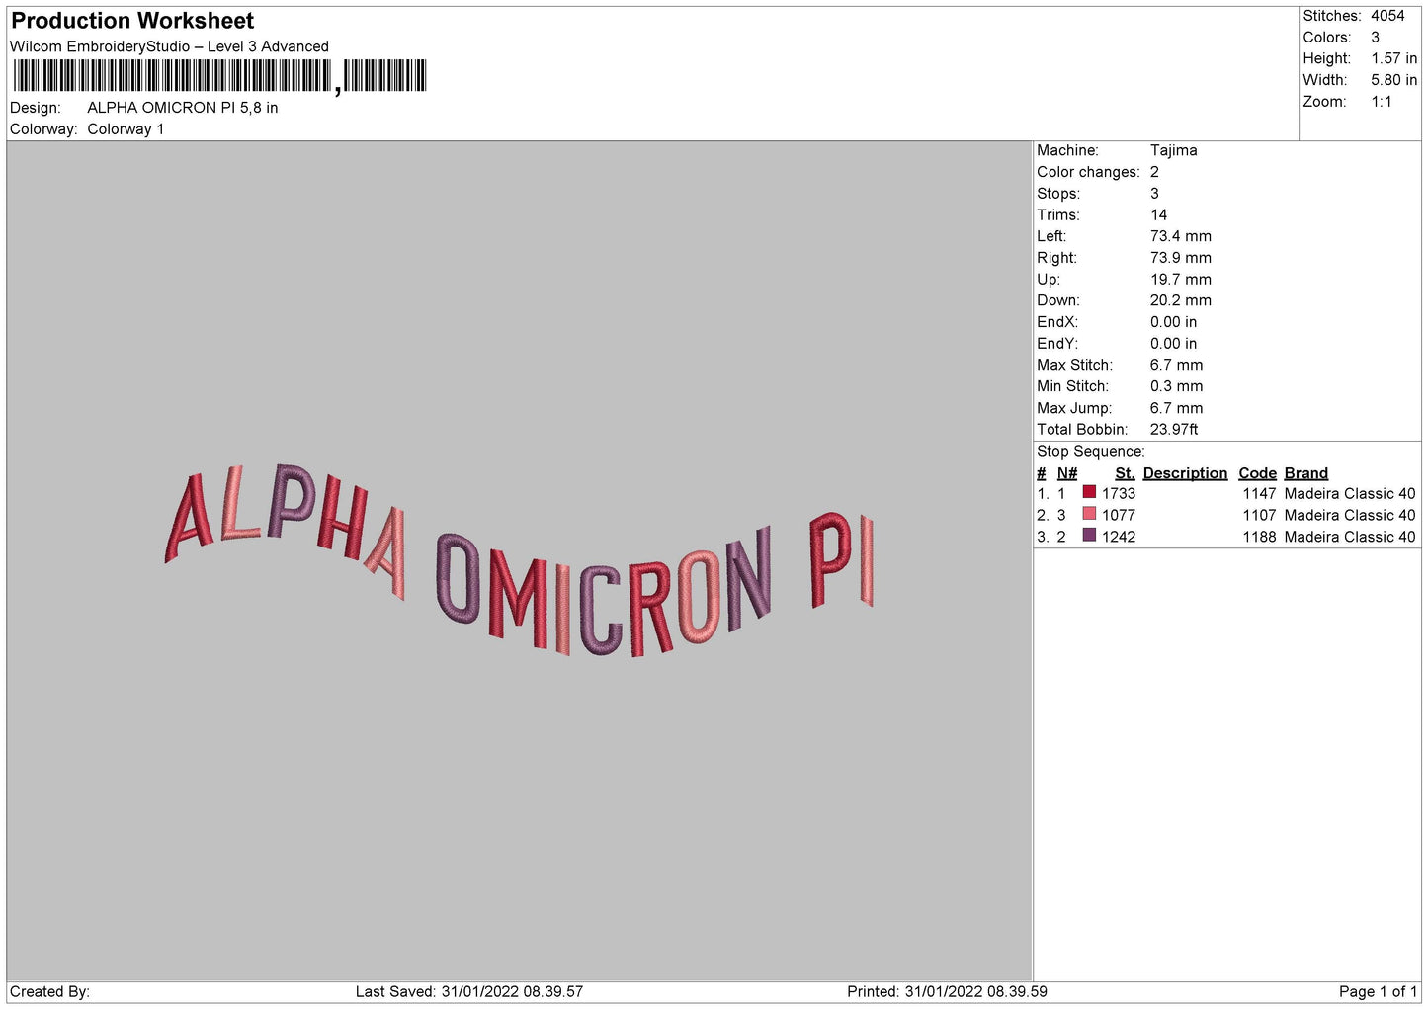
Task: Click the Stitches value 4054
Action: [x=1387, y=16]
